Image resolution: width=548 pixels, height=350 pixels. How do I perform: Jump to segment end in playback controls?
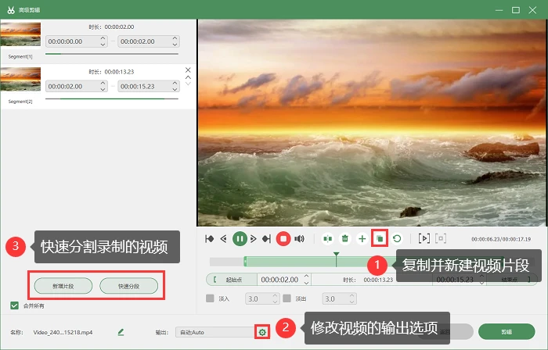point(267,239)
